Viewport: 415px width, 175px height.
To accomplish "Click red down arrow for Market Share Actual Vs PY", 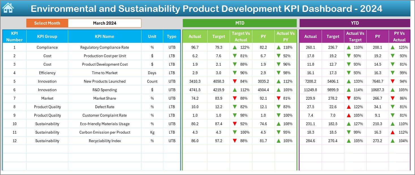I will click(279, 98).
